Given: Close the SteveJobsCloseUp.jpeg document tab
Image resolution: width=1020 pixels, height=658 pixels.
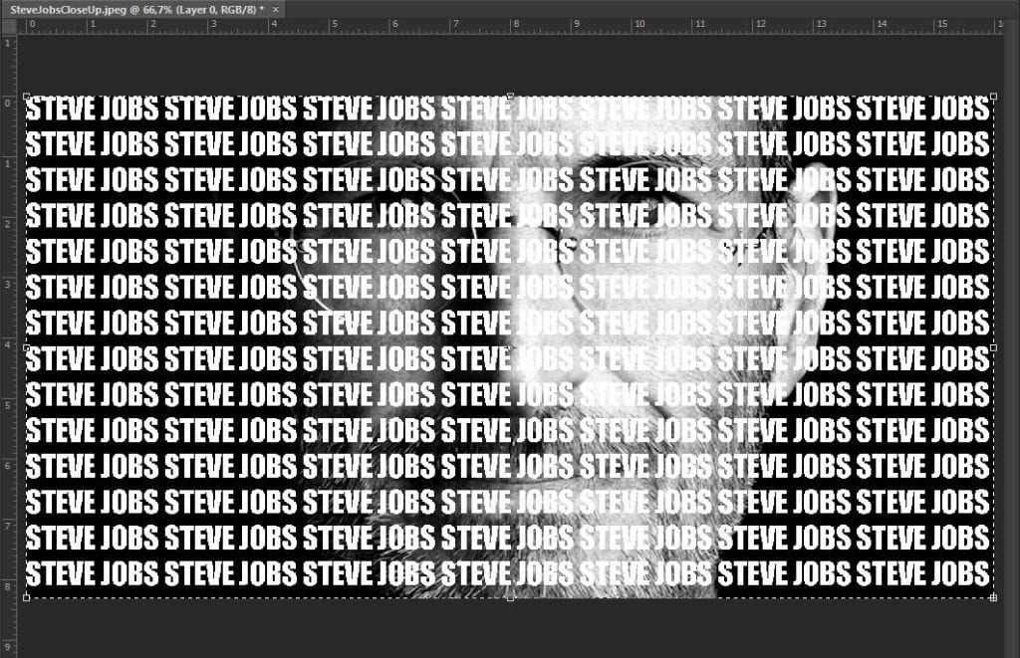Looking at the screenshot, I should pos(276,9).
